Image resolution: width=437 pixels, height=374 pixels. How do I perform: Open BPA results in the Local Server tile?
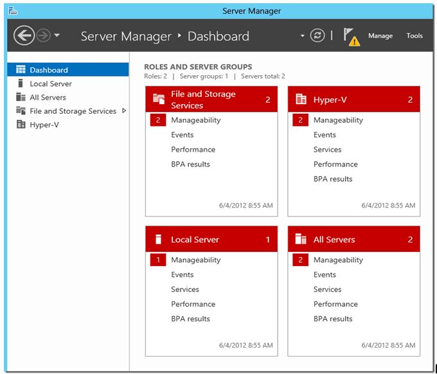tap(190, 319)
